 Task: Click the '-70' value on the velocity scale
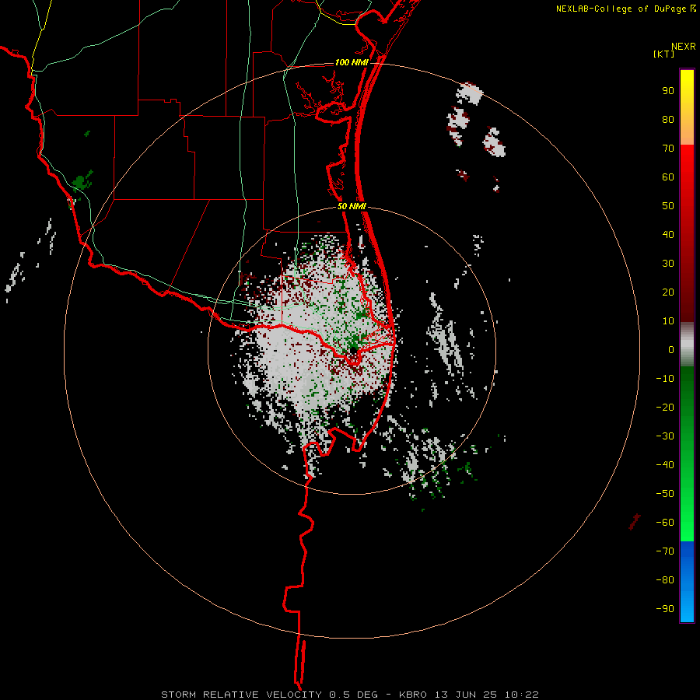pos(665,551)
